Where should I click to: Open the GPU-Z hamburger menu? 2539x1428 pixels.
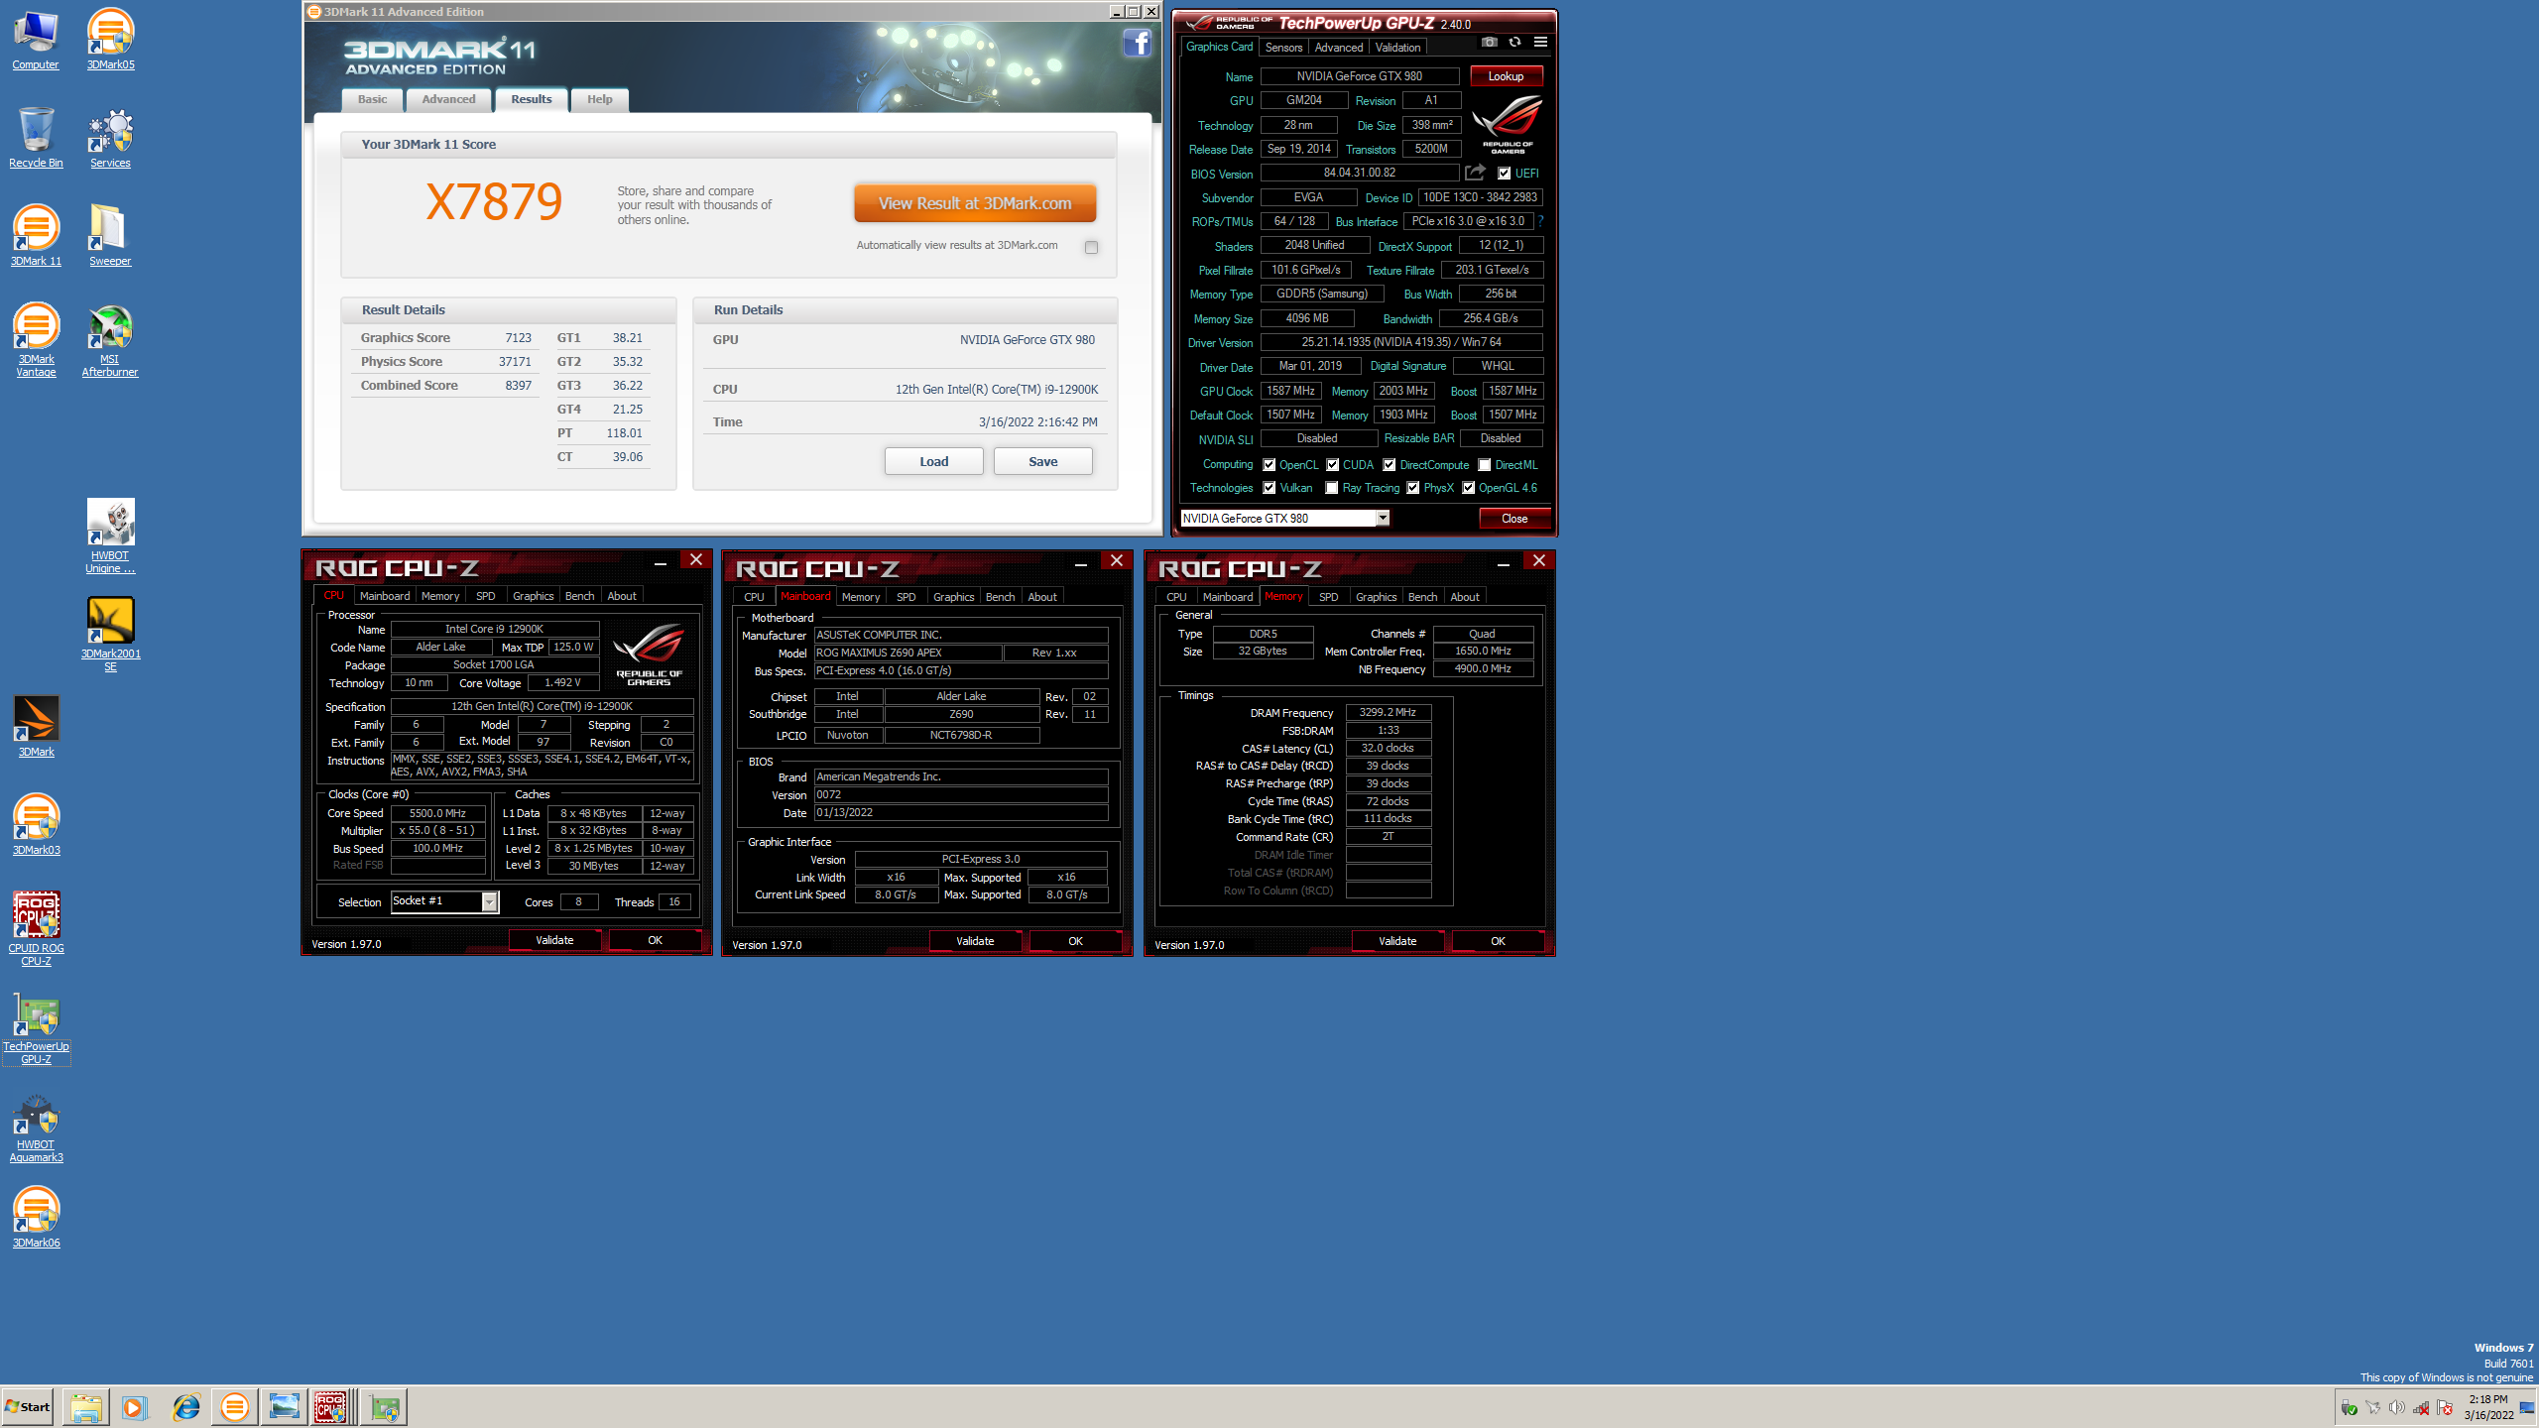coord(1540,42)
